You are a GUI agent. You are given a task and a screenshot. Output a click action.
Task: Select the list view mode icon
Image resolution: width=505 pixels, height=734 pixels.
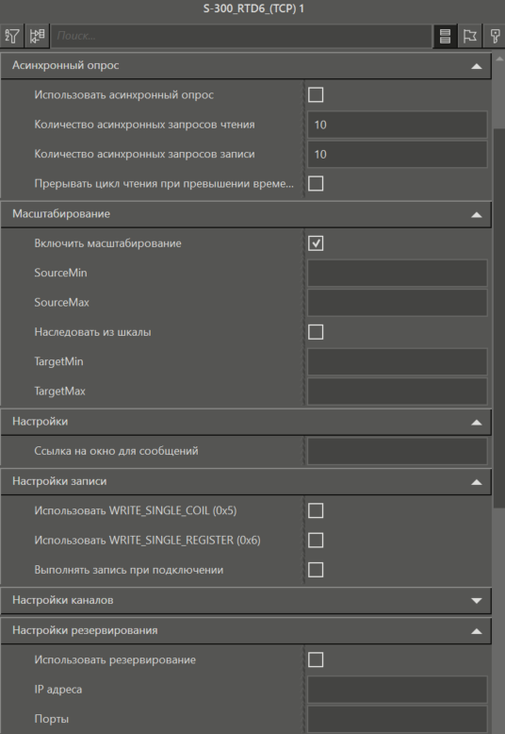445,36
